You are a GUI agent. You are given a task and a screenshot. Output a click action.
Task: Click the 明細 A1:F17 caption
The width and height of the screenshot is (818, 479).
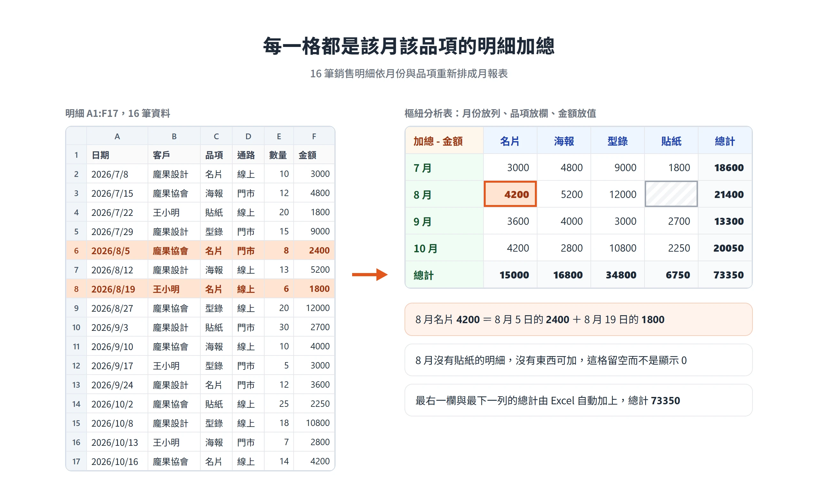coord(118,113)
